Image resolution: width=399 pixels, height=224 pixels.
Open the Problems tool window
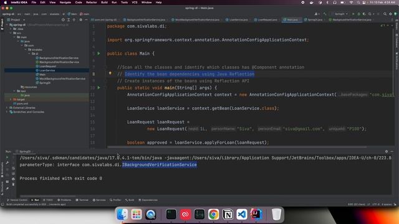coord(64,200)
